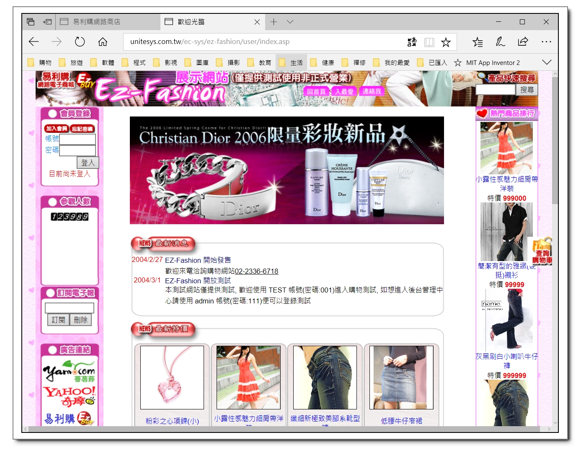Open the web notes pen icon
The width and height of the screenshot is (581, 453).
pyautogui.click(x=500, y=41)
